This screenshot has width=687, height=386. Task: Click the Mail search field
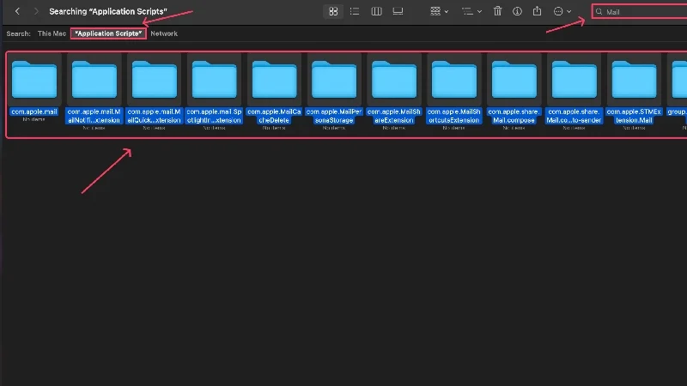(641, 12)
